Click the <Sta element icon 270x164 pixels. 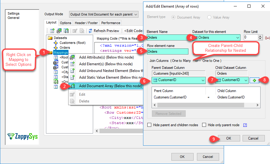pyautogui.click(x=56, y=77)
